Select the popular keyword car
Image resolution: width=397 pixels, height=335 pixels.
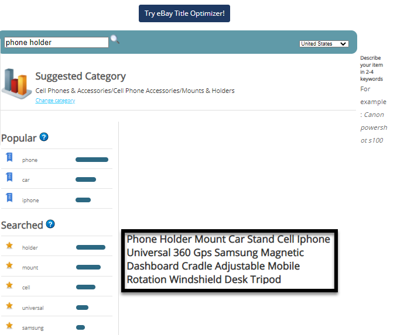point(26,180)
